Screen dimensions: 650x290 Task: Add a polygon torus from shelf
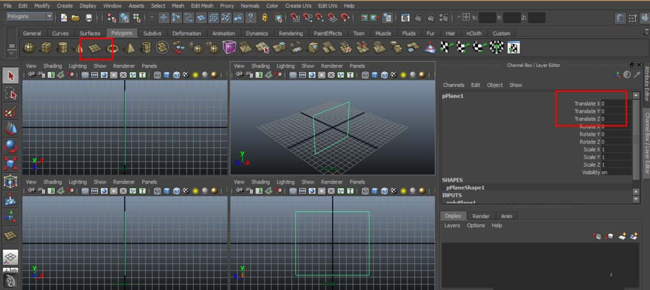112,47
